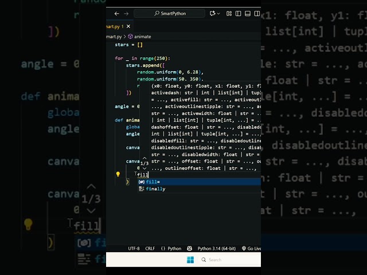Select the Python 3.14 (64-bit) interpreter

(217, 248)
